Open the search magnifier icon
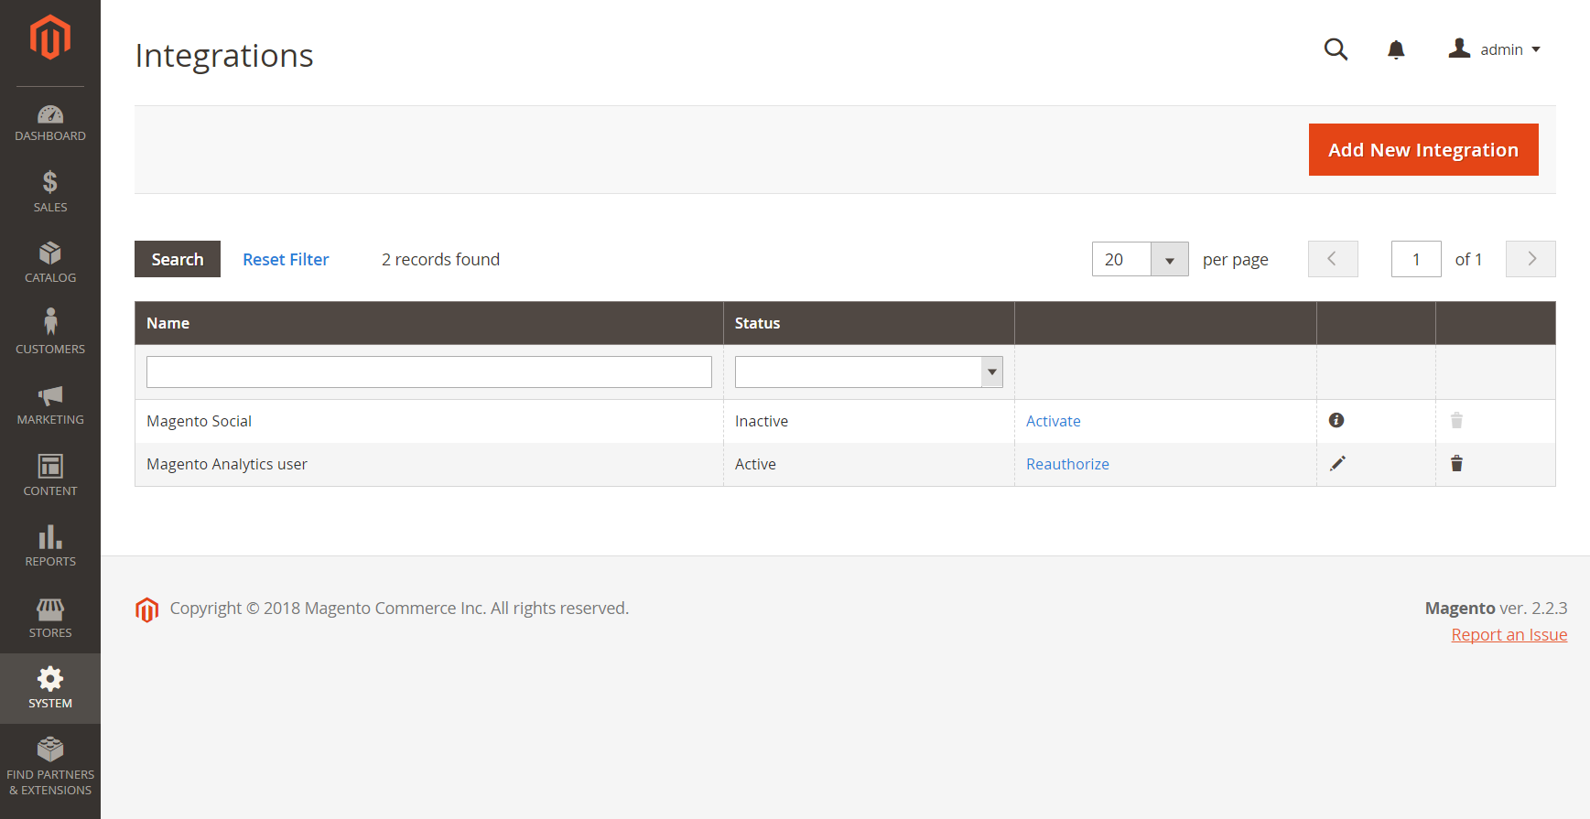The width and height of the screenshot is (1590, 819). 1336,49
